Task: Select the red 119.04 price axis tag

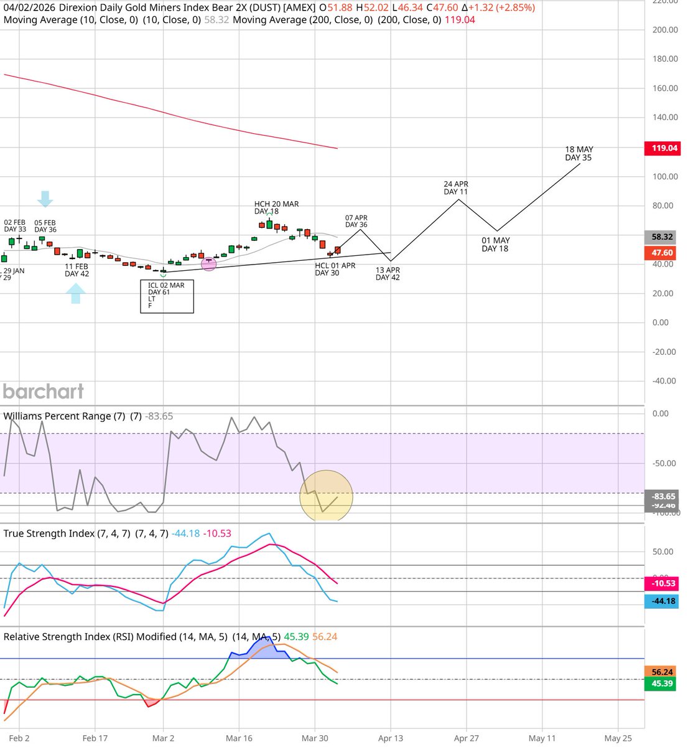Action: [662, 148]
